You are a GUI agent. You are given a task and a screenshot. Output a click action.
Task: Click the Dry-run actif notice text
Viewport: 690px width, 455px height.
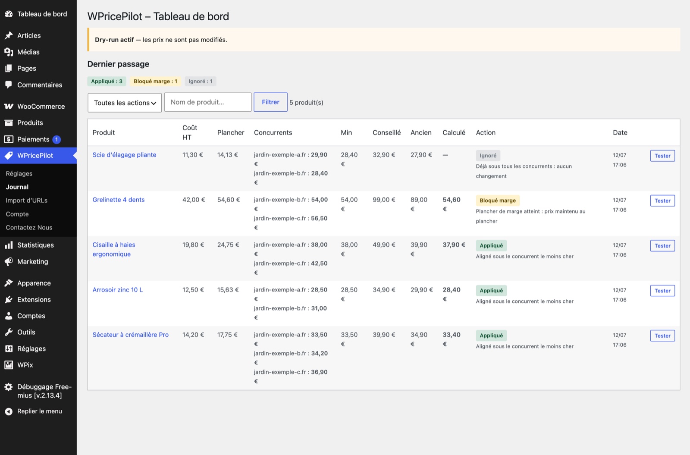tap(161, 40)
